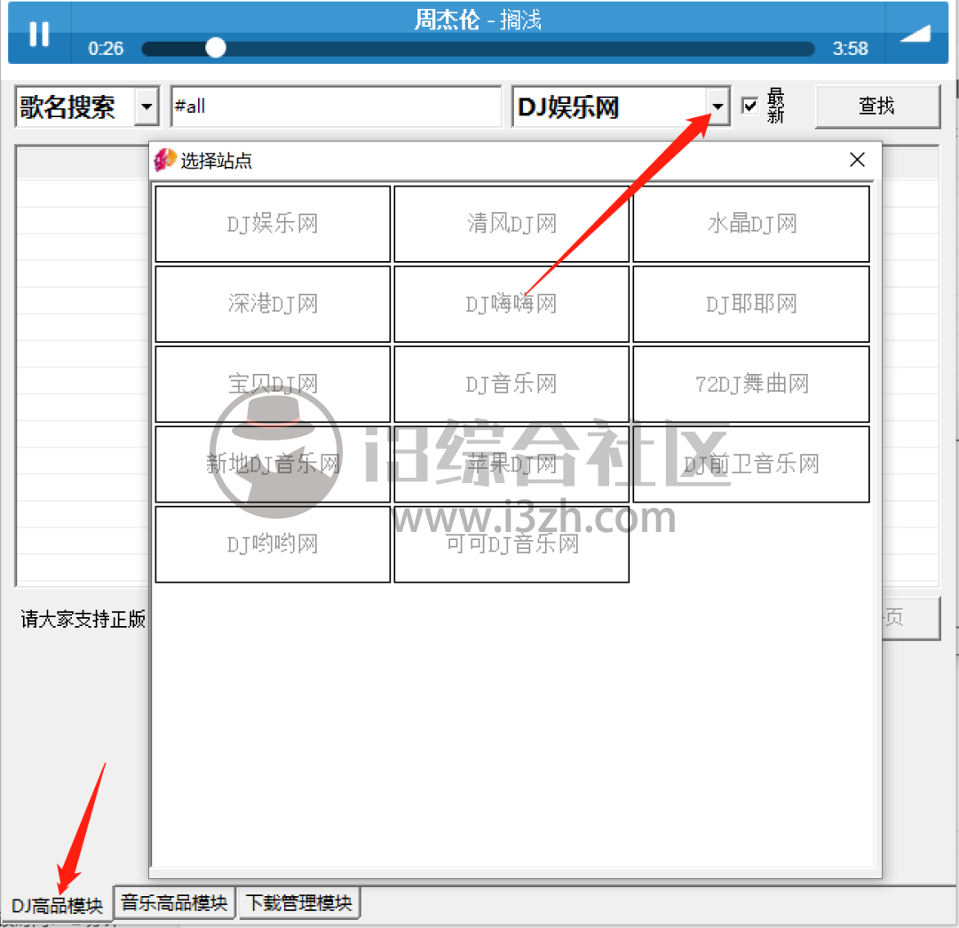
Task: Click the 选择站点 dialog app icon
Action: pyautogui.click(x=164, y=160)
